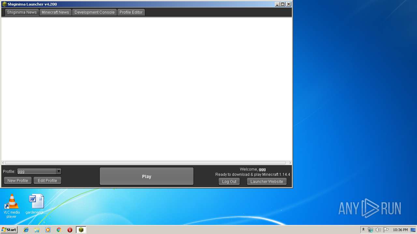Click the Log Out button
Viewport: 417px width, 234px height.
(x=229, y=182)
